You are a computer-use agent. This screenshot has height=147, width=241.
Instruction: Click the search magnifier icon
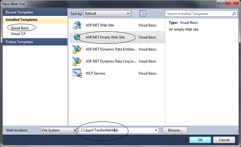234,13
